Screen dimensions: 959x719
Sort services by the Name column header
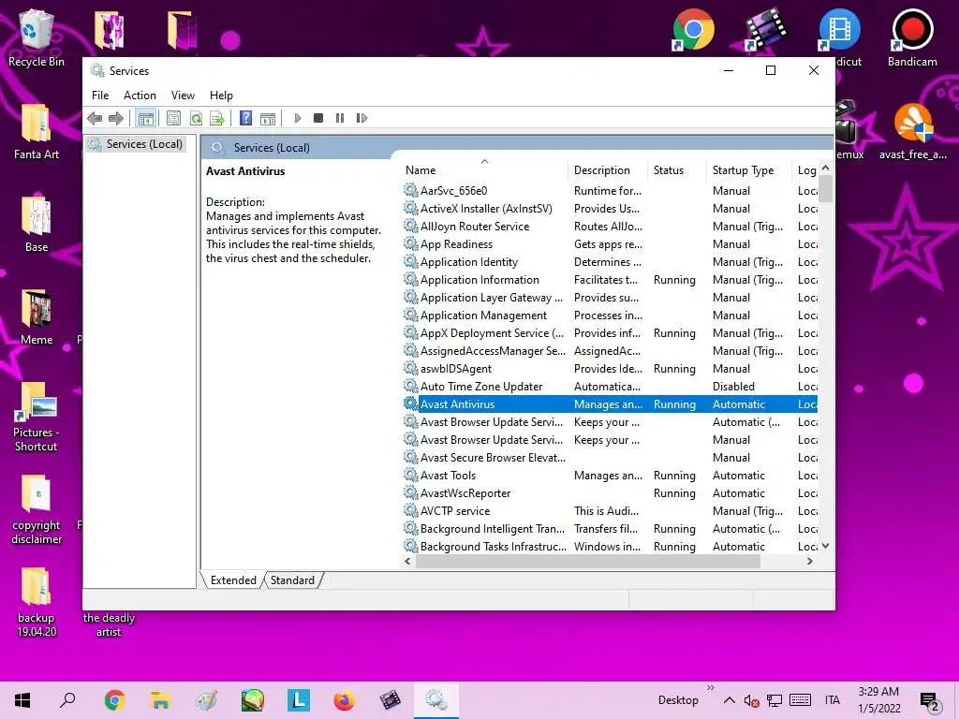coord(484,170)
